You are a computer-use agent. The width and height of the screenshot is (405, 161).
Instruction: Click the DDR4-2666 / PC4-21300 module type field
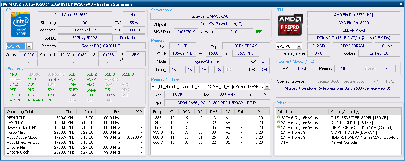click(217, 102)
